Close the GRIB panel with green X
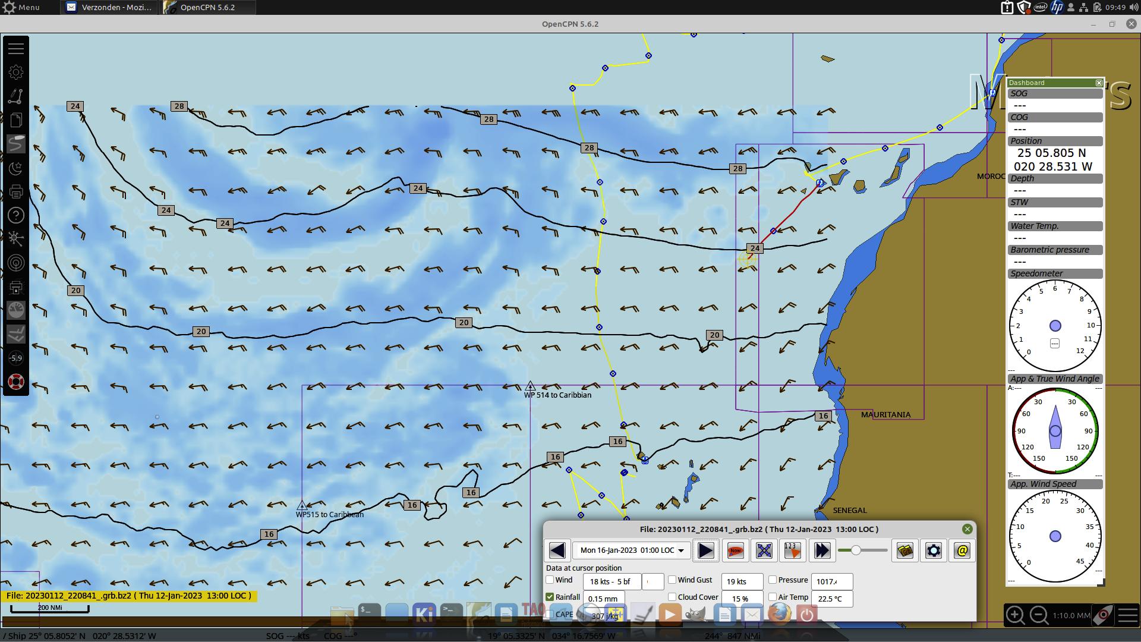1141x642 pixels. (967, 529)
